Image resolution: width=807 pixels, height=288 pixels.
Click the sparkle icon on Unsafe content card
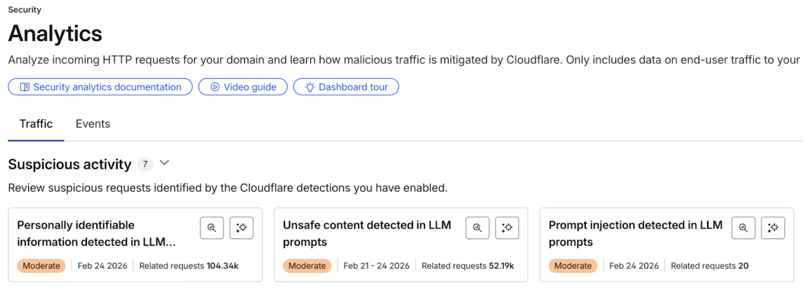tap(507, 228)
